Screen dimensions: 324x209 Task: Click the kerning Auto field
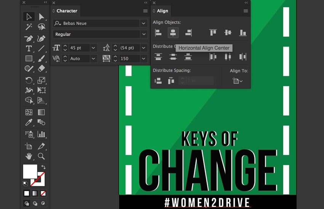(79, 58)
